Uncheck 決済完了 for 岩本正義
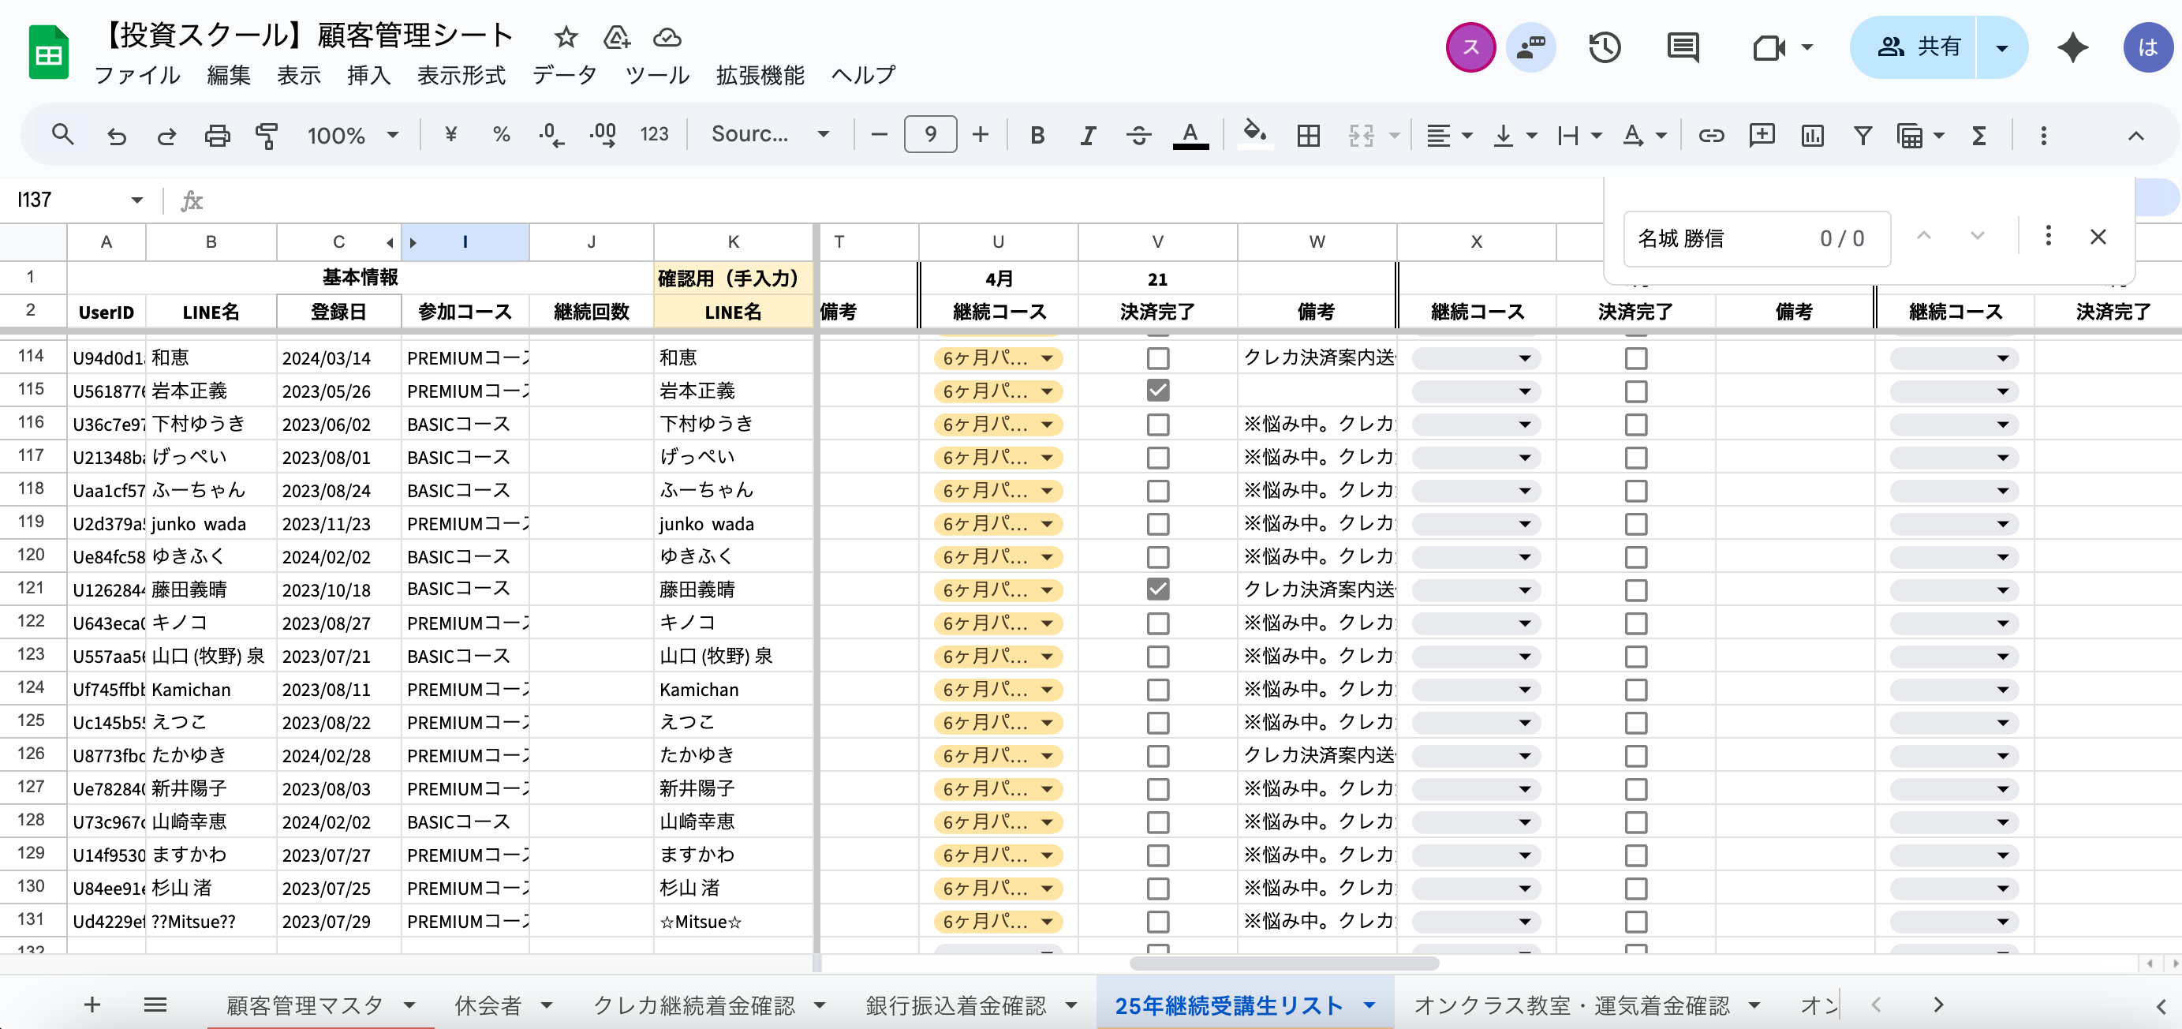This screenshot has width=2182, height=1029. 1158,391
